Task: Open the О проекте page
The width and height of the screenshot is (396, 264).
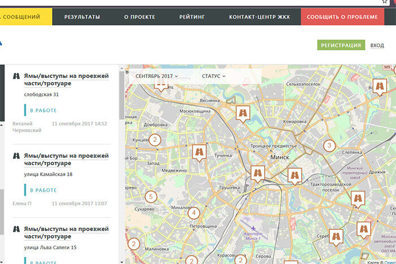Action: [140, 17]
